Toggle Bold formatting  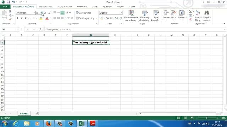pos(18,18)
